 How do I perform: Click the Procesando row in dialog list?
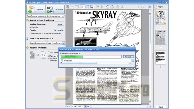(96, 60)
